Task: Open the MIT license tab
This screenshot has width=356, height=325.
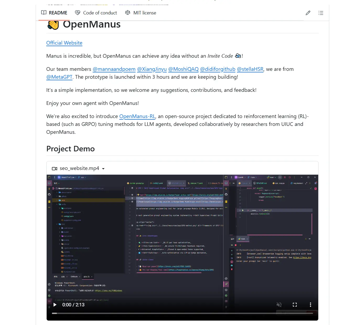Action: (141, 13)
